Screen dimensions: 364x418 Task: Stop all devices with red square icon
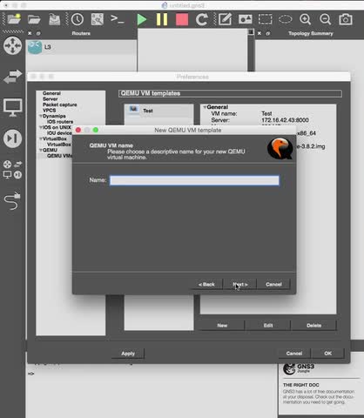coord(182,20)
